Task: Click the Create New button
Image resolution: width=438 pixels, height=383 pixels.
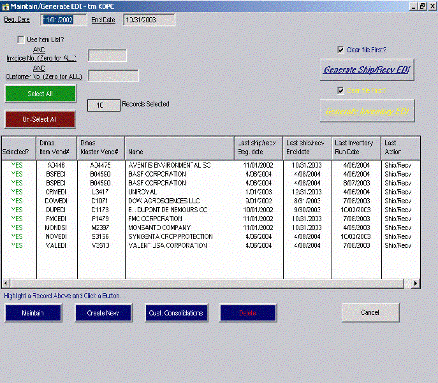Action: (103, 313)
